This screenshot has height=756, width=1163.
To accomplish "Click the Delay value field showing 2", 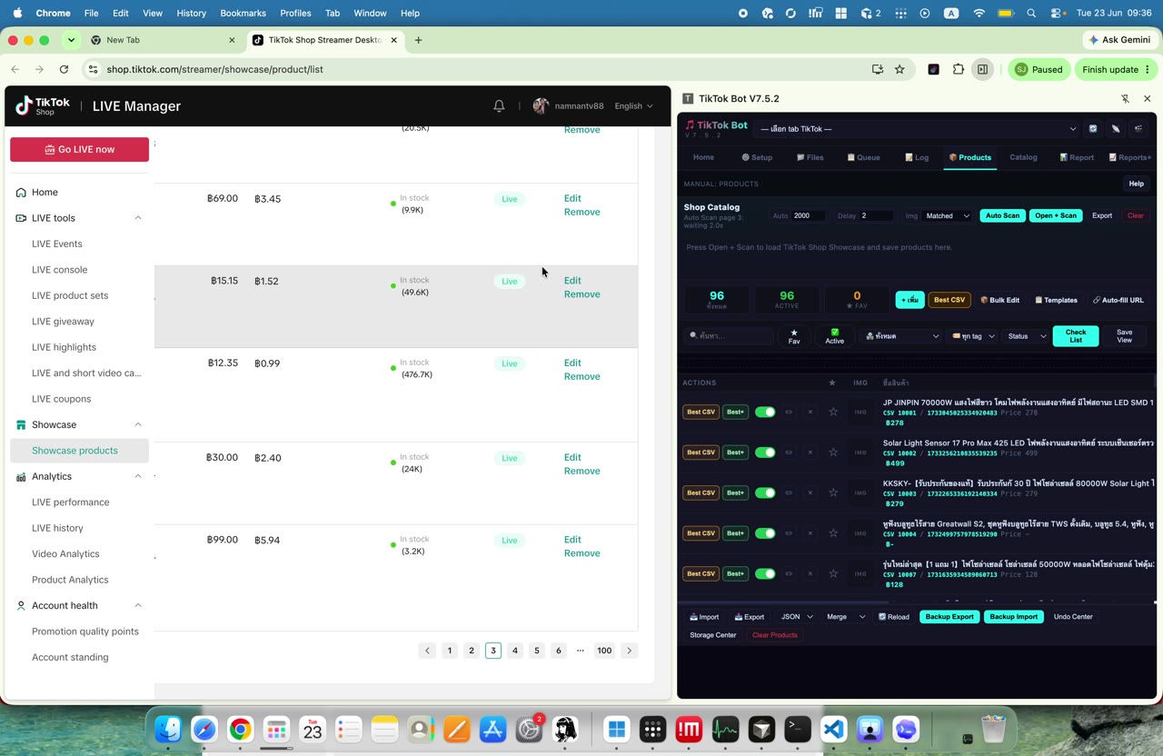I will pyautogui.click(x=877, y=215).
